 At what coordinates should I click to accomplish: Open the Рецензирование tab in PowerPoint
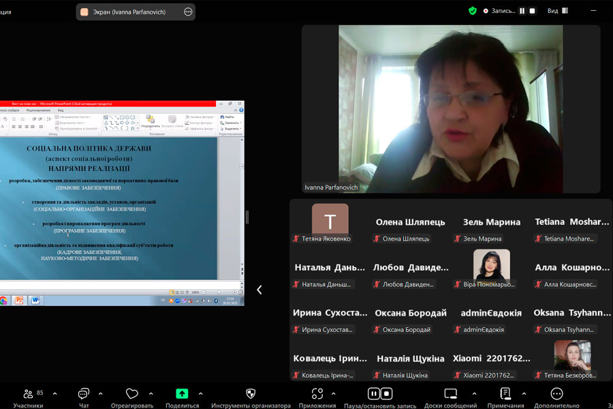click(38, 110)
